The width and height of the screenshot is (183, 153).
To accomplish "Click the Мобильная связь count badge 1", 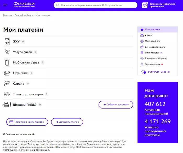I will [43, 62].
